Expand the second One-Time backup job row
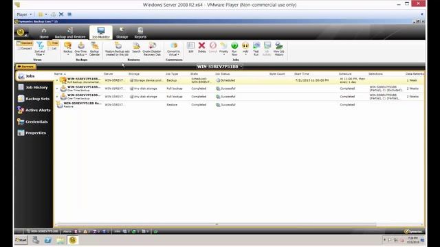Screen dimensions: 440x247 [x=57, y=97]
